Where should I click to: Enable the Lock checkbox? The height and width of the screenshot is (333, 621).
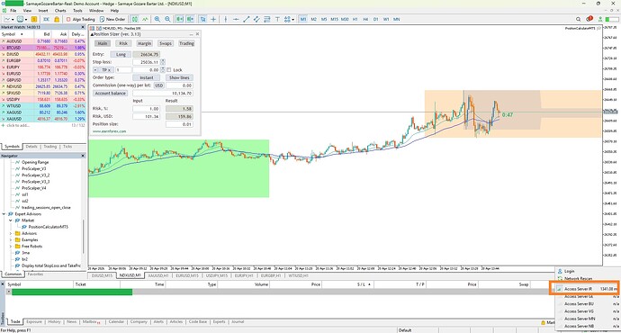[169, 70]
